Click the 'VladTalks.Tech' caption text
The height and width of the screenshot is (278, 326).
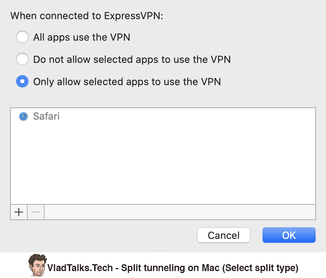pos(80,268)
